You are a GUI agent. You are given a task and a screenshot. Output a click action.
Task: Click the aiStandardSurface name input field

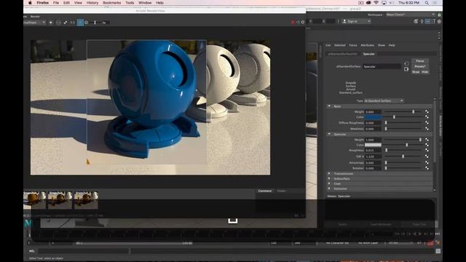pyautogui.click(x=382, y=66)
